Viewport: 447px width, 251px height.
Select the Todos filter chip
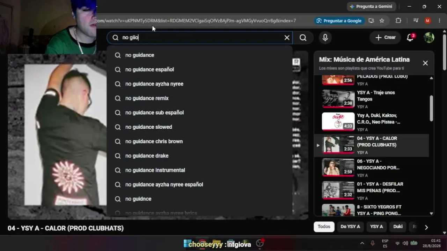point(324,227)
